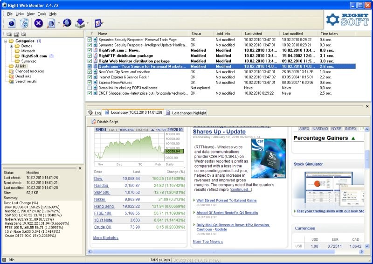This screenshot has height=264, width=373.
Task: Click the first folder icon above category tree
Action: pos(9,34)
